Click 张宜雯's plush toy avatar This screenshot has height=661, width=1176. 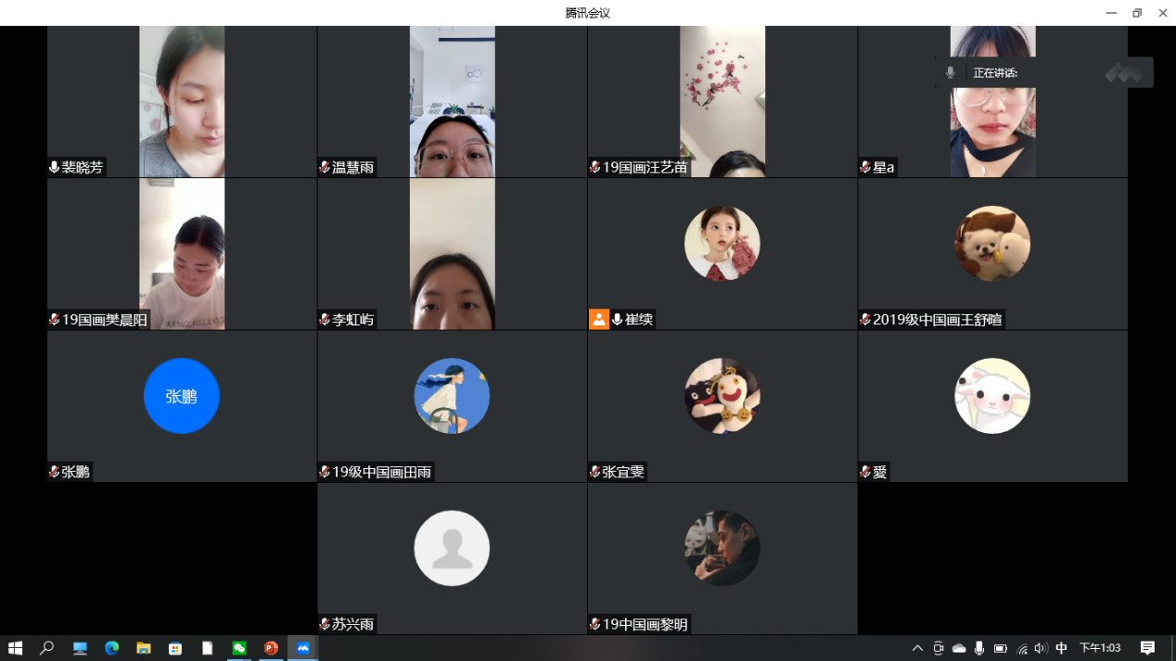722,396
